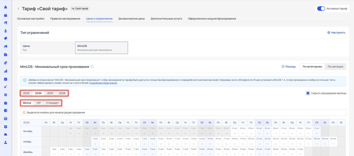Image resolution: width=354 pixels, height=156 pixels.
Task: Open the checkmark square icon in sidebar
Action: click(x=6, y=79)
